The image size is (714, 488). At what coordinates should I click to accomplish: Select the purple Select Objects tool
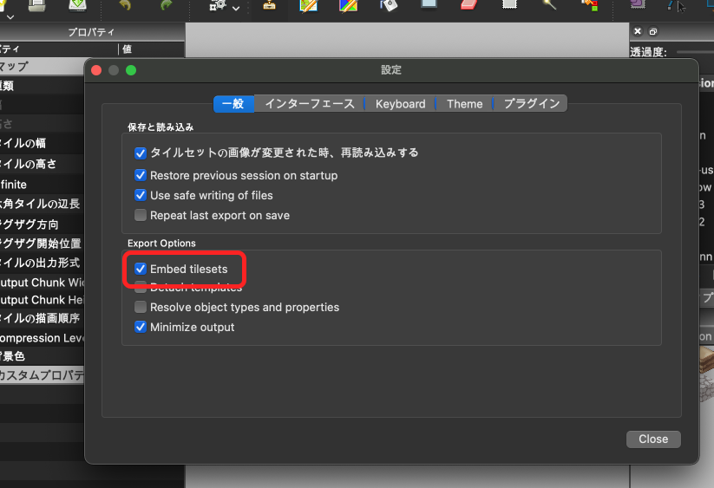[638, 4]
